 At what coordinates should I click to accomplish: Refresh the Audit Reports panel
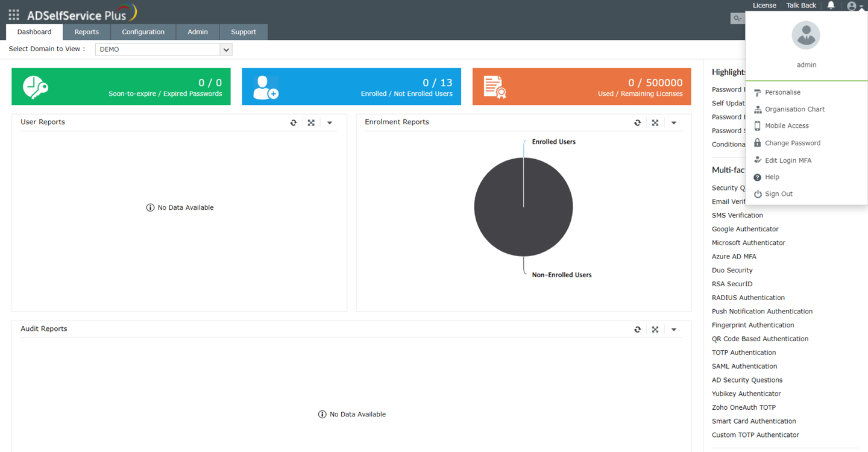(638, 330)
